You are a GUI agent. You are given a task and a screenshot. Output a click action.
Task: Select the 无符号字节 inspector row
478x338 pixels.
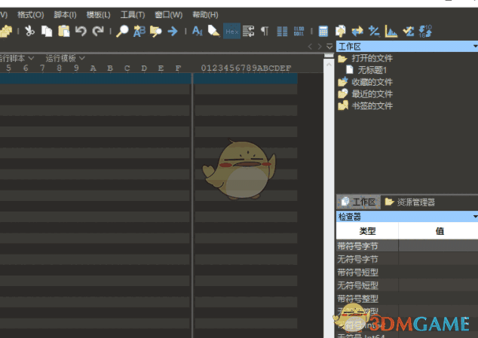(407, 259)
